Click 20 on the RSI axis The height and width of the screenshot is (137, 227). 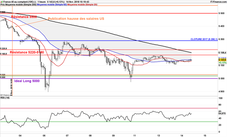pos(220,125)
